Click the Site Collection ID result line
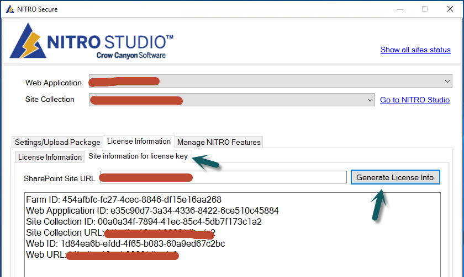464x277 pixels. tap(144, 221)
